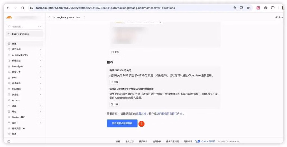Viewport: 287px width, 147px height.
Task: Open 文档 button under DNSSEC section
Action: 114,82
